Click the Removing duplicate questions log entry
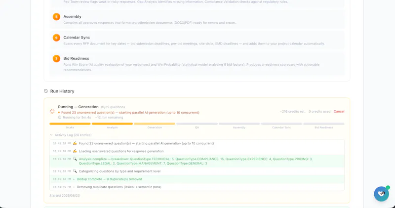This screenshot has width=395, height=208. [x=197, y=187]
